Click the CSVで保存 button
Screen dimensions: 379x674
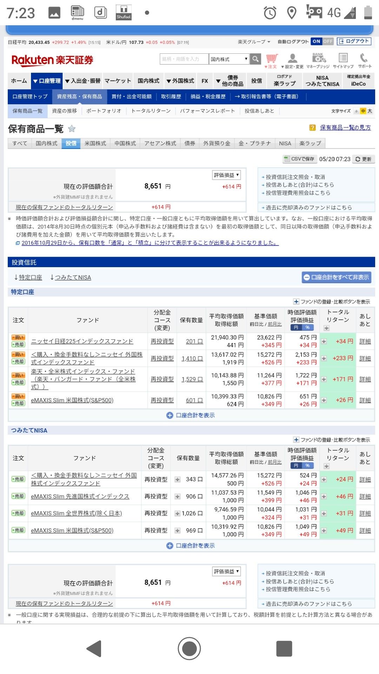[x=300, y=159]
